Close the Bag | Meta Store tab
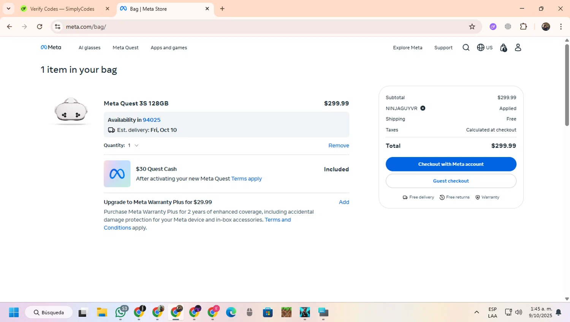Screen dimensions: 570x322 pos(207,9)
